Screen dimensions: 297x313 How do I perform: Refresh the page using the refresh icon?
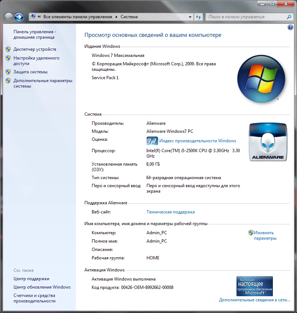198,17
